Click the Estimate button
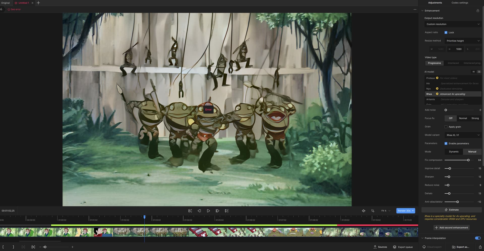Image resolution: width=484 pixels, height=251 pixels. click(451, 210)
